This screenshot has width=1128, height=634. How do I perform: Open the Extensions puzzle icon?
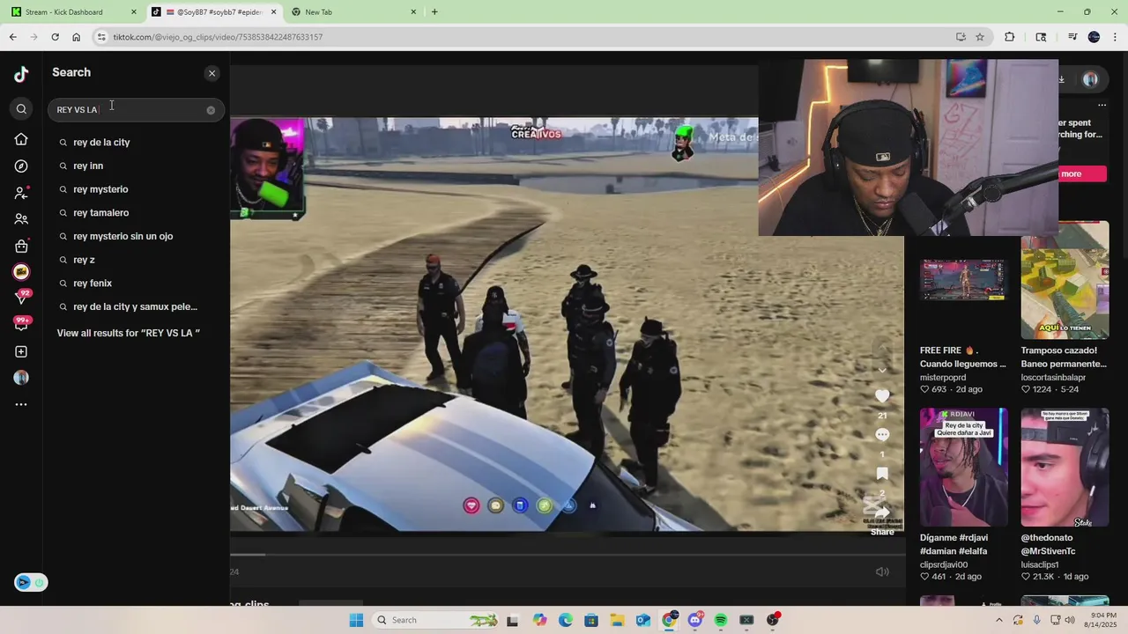point(1010,37)
